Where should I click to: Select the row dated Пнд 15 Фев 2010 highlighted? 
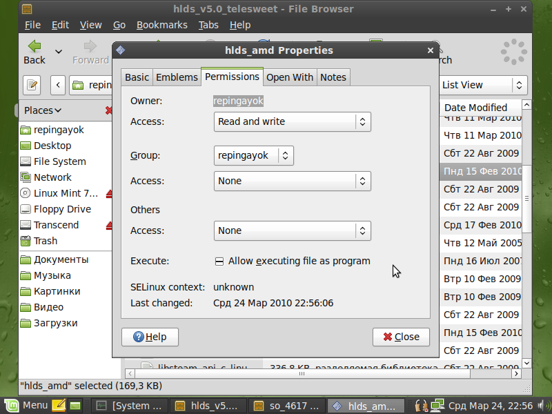(480, 171)
